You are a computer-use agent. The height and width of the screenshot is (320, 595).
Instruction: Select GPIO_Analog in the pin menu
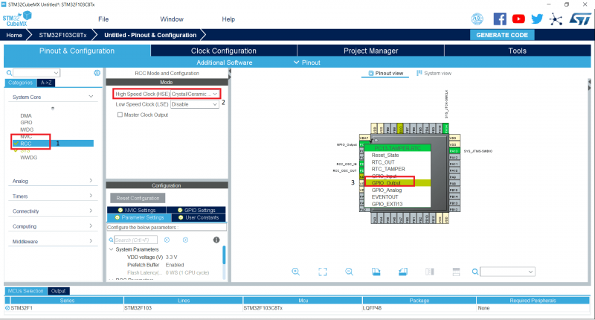click(397, 191)
